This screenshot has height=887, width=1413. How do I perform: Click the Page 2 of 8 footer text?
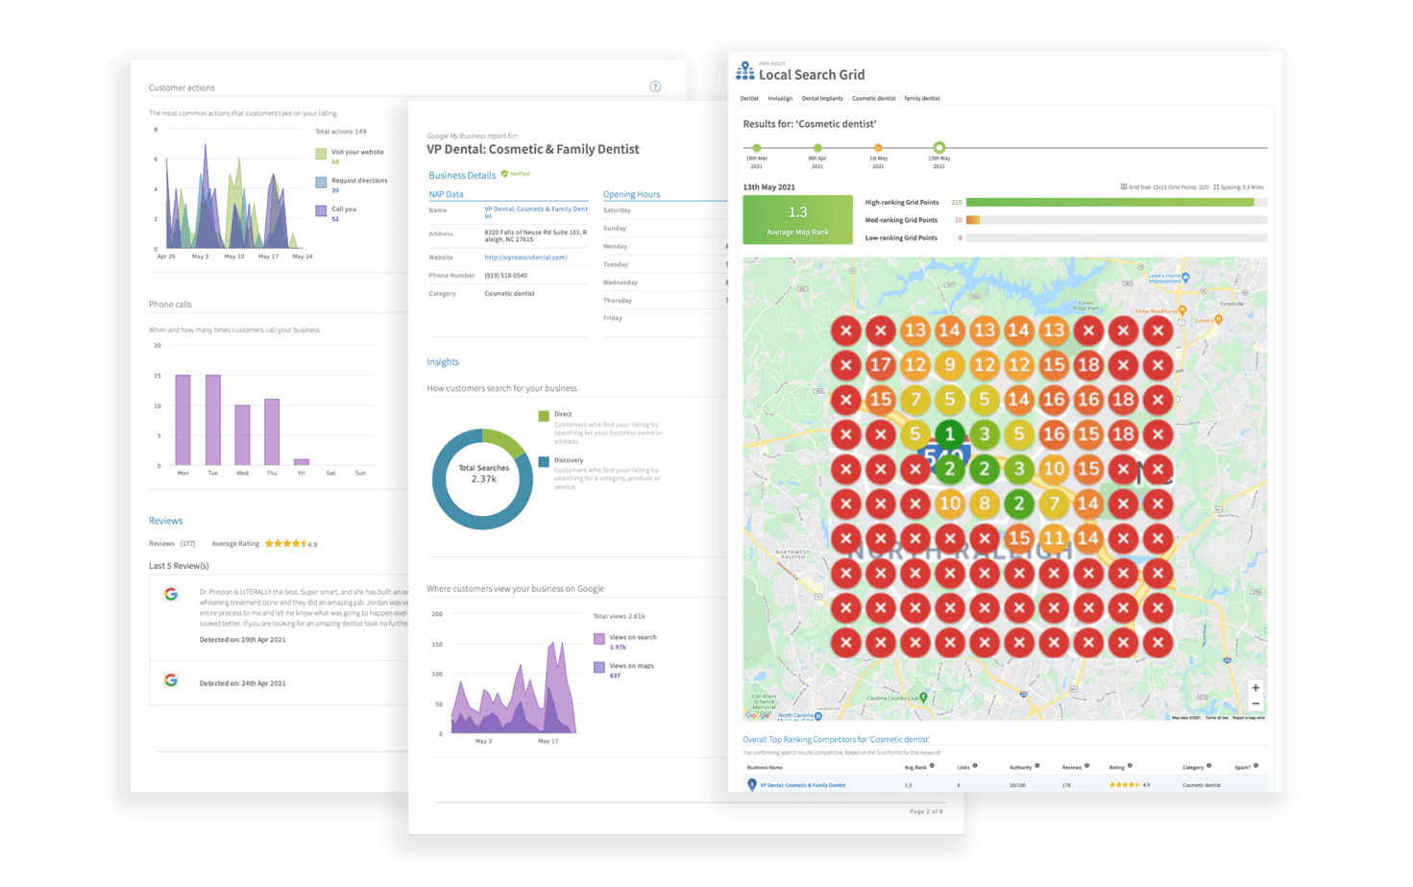coord(926,811)
